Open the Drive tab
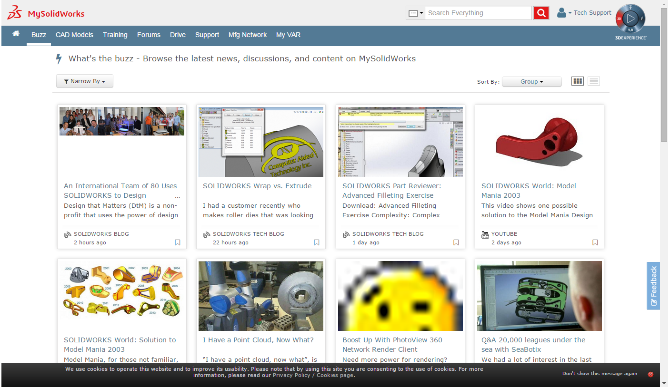 click(x=178, y=35)
